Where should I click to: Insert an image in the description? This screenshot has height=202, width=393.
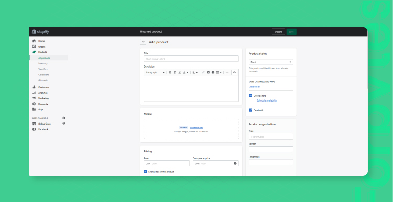[208, 72]
